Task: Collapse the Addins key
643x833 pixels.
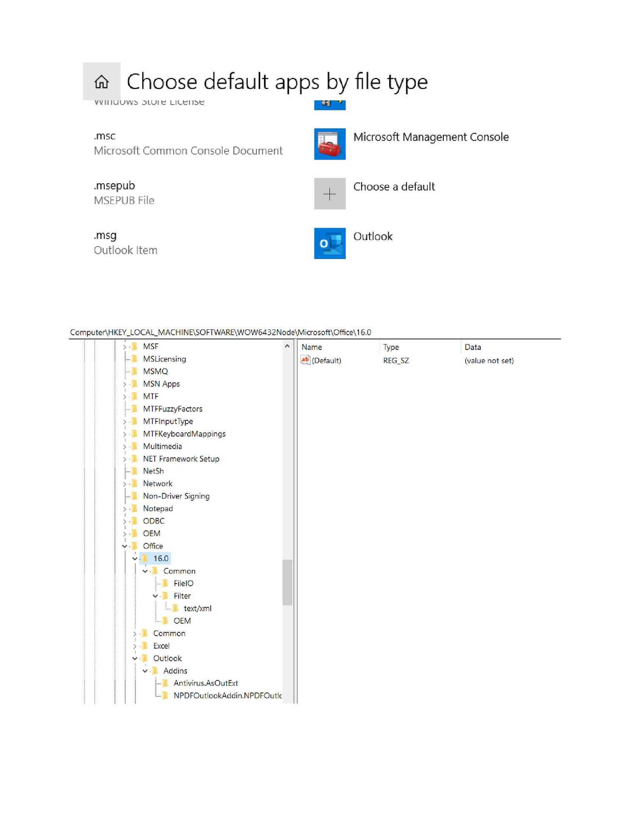Action: (x=145, y=671)
